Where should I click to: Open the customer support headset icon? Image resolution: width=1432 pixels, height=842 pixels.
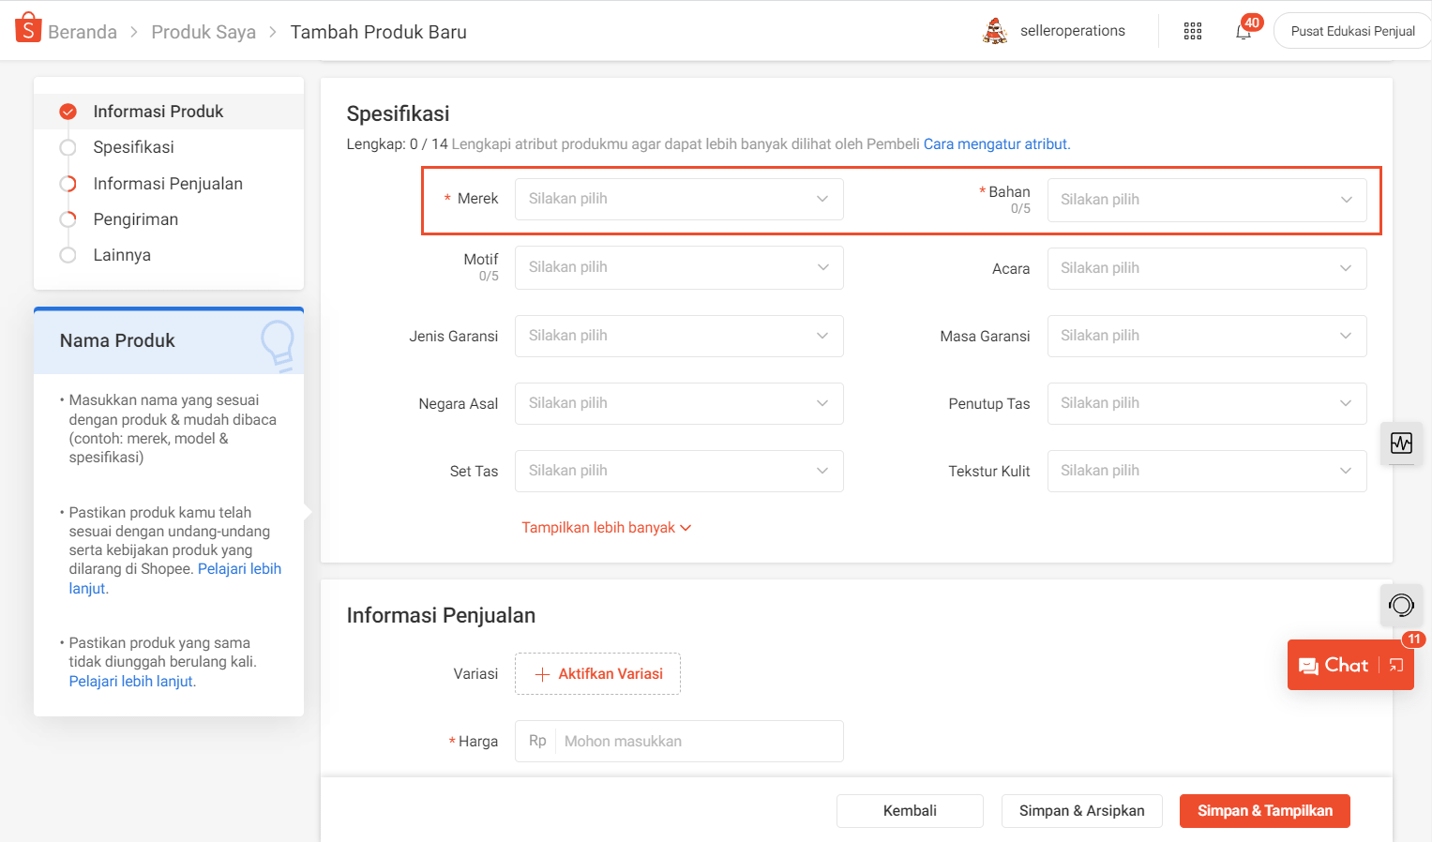click(1401, 605)
